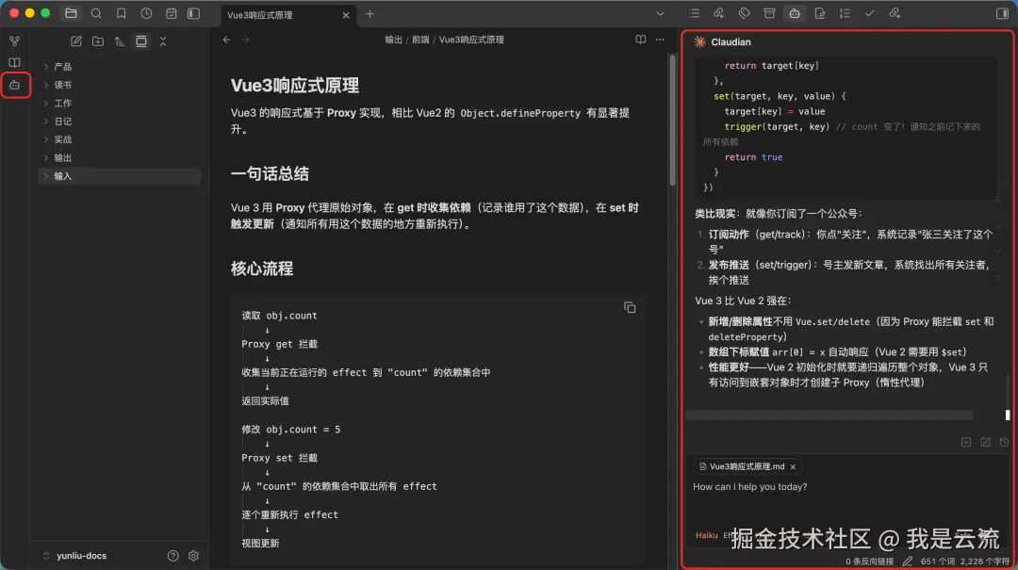1018x570 pixels.
Task: Create a new note in explorer
Action: (x=76, y=41)
